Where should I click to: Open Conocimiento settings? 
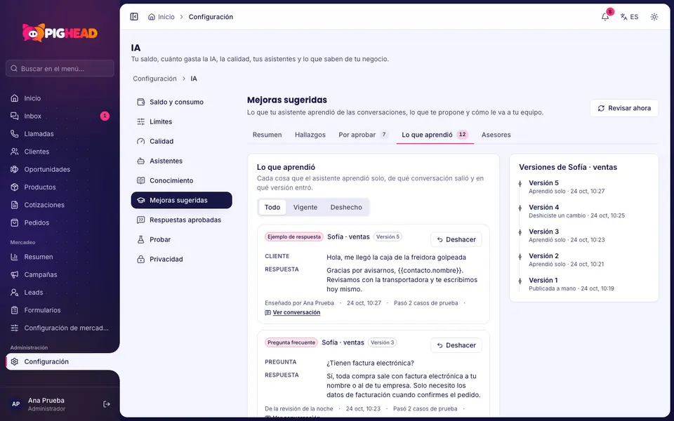[181, 180]
